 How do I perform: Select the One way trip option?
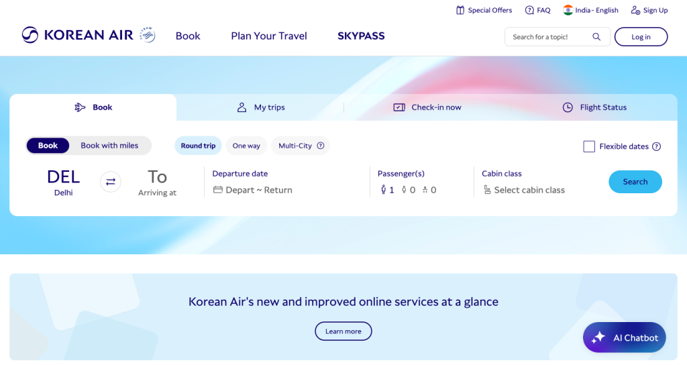[x=246, y=146]
